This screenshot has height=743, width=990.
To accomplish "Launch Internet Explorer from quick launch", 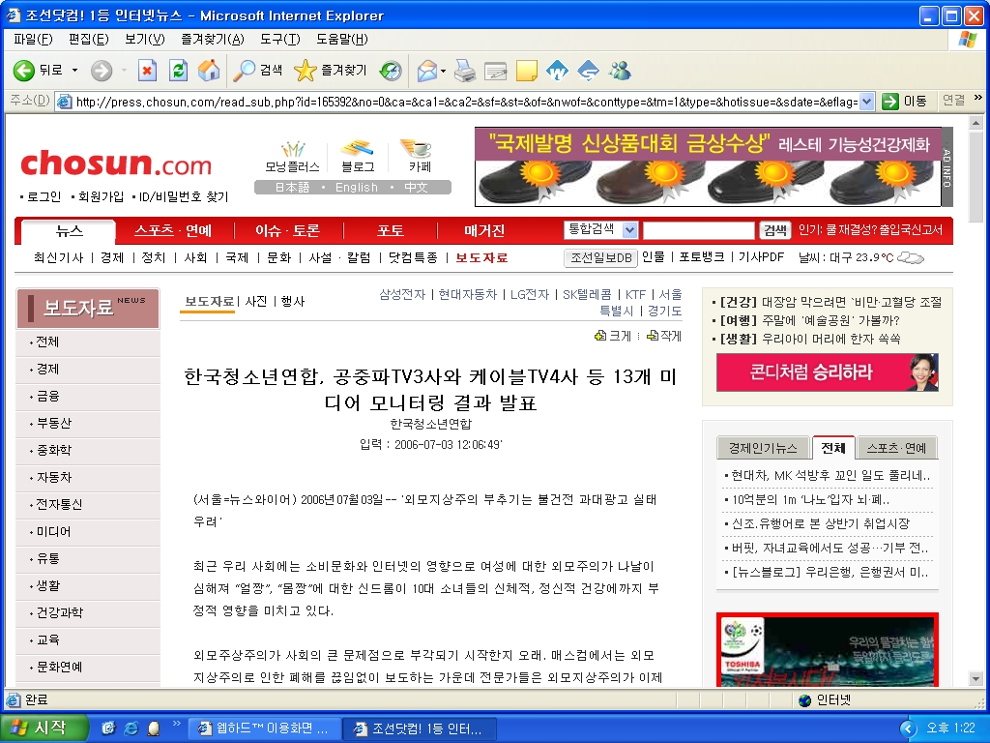I will click(131, 728).
